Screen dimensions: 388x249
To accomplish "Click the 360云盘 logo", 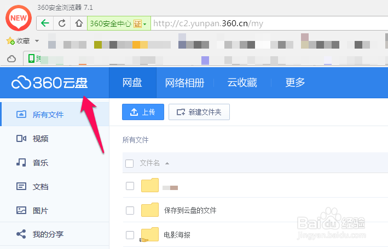I will [x=49, y=82].
